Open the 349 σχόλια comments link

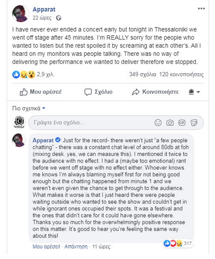click(143, 75)
